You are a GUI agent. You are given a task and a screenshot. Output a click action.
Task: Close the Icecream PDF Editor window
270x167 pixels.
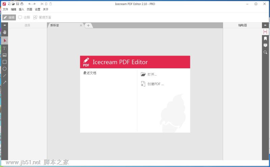coord(265,4)
